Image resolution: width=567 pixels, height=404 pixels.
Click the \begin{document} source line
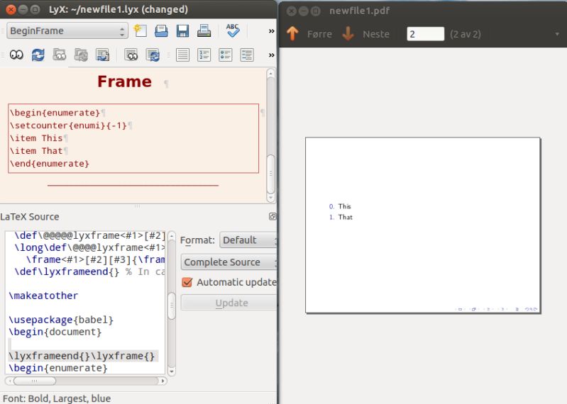click(55, 332)
